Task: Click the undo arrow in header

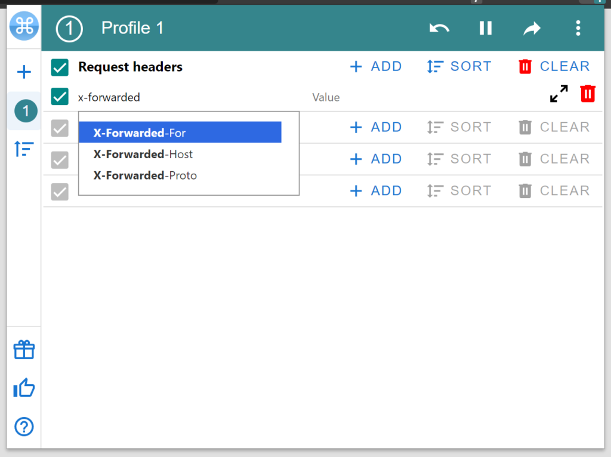Action: click(439, 28)
